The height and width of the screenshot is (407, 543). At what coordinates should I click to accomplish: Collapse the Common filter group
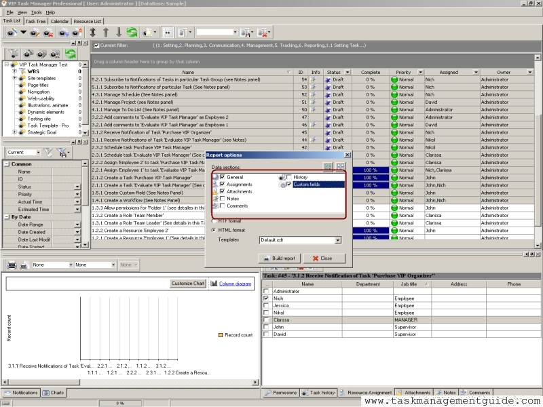[x=7, y=164]
